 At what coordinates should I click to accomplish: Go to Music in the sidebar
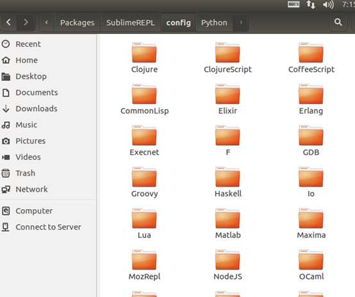click(48, 124)
